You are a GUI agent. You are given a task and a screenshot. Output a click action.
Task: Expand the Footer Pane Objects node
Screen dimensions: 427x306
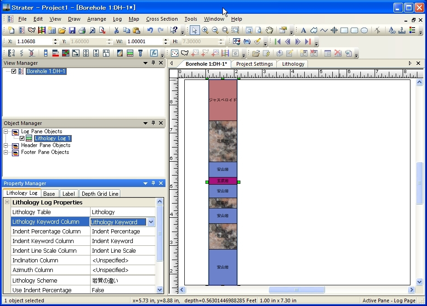coord(6,153)
